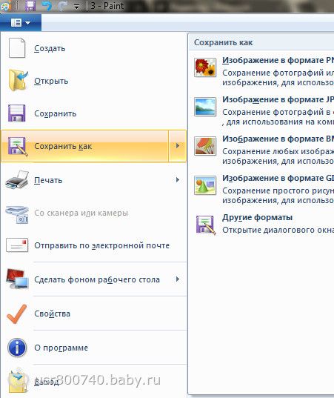Viewport: 334px width, 398px height.
Task: Click the printer icon for Печать
Action: click(17, 180)
